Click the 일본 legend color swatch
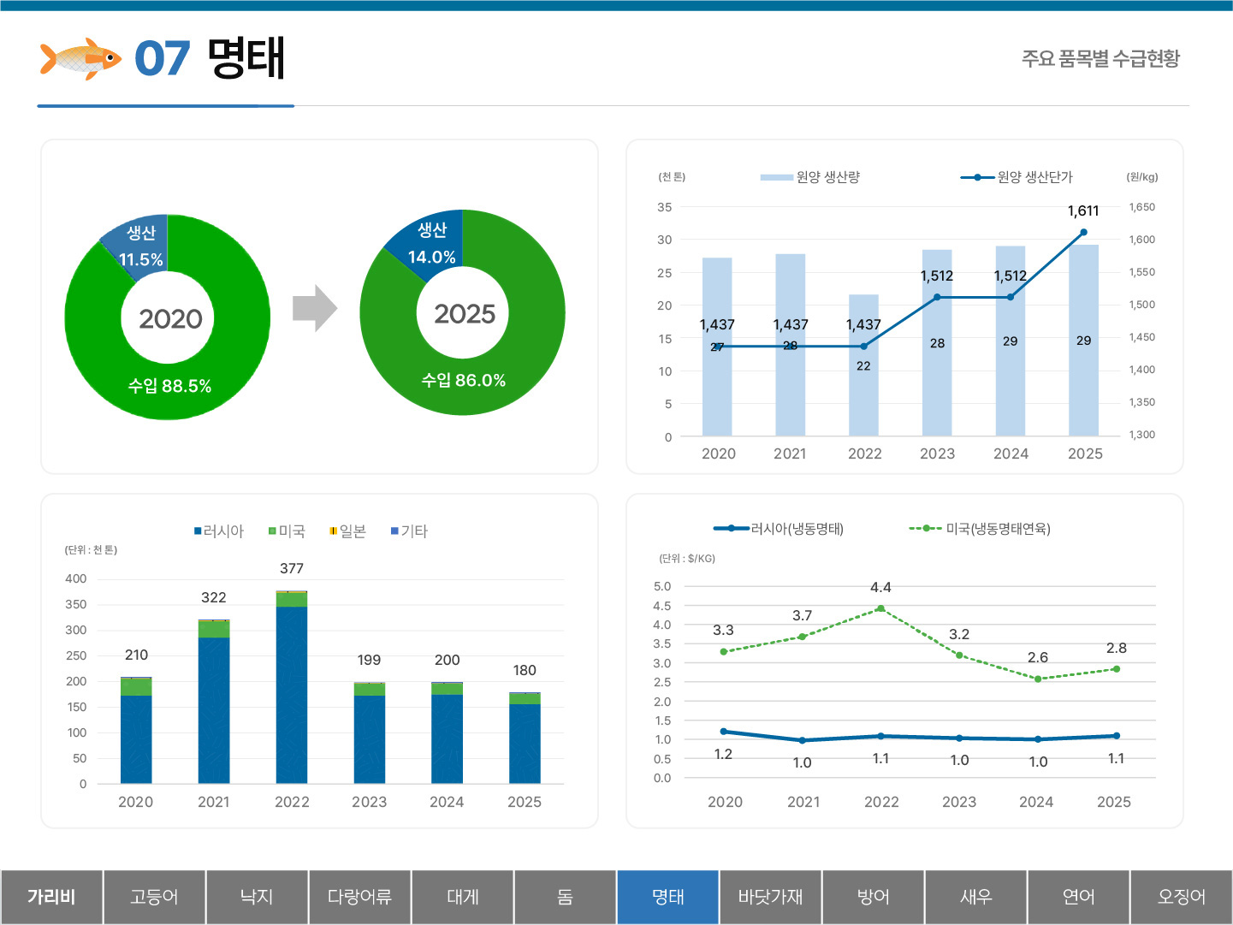The image size is (1233, 925). pyautogui.click(x=333, y=531)
